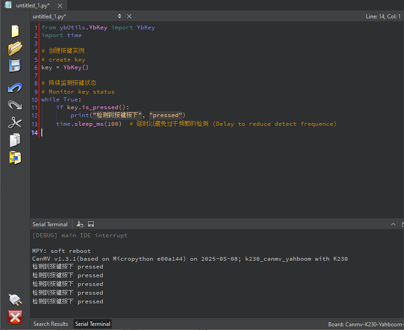Click 'ybUtils' in the first import line

73,28
